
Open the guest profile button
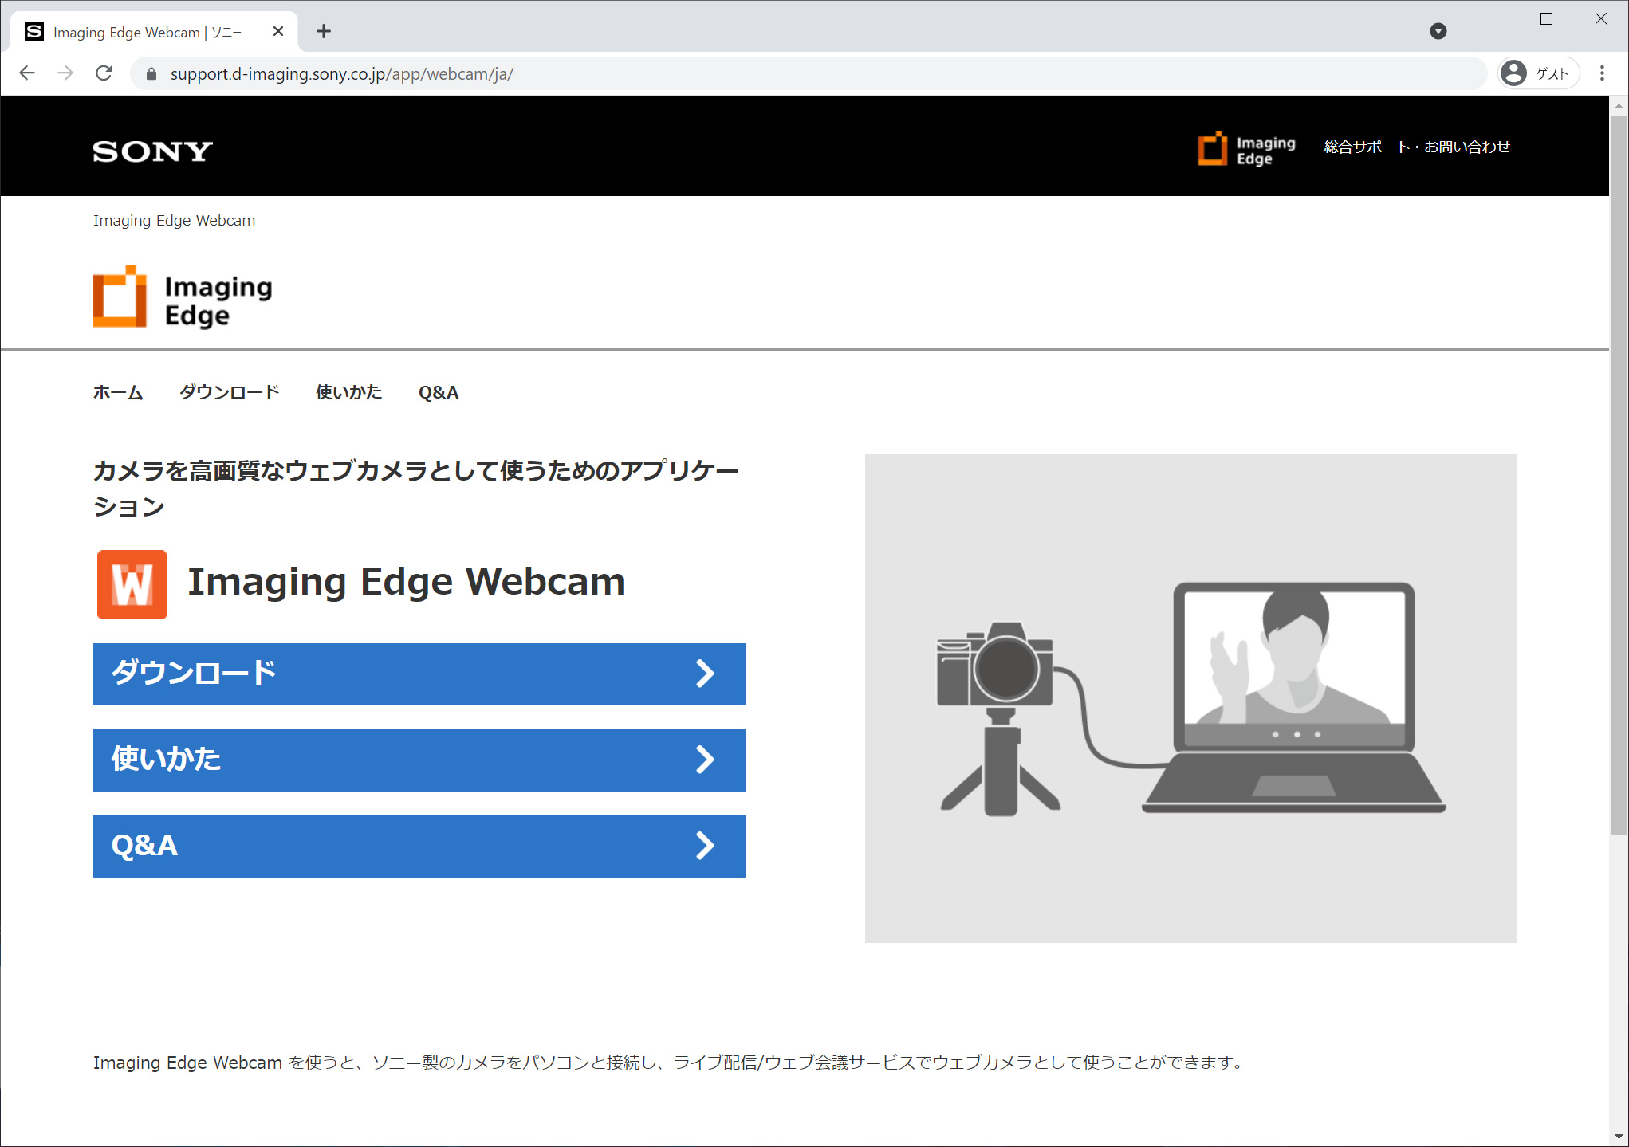(1538, 73)
